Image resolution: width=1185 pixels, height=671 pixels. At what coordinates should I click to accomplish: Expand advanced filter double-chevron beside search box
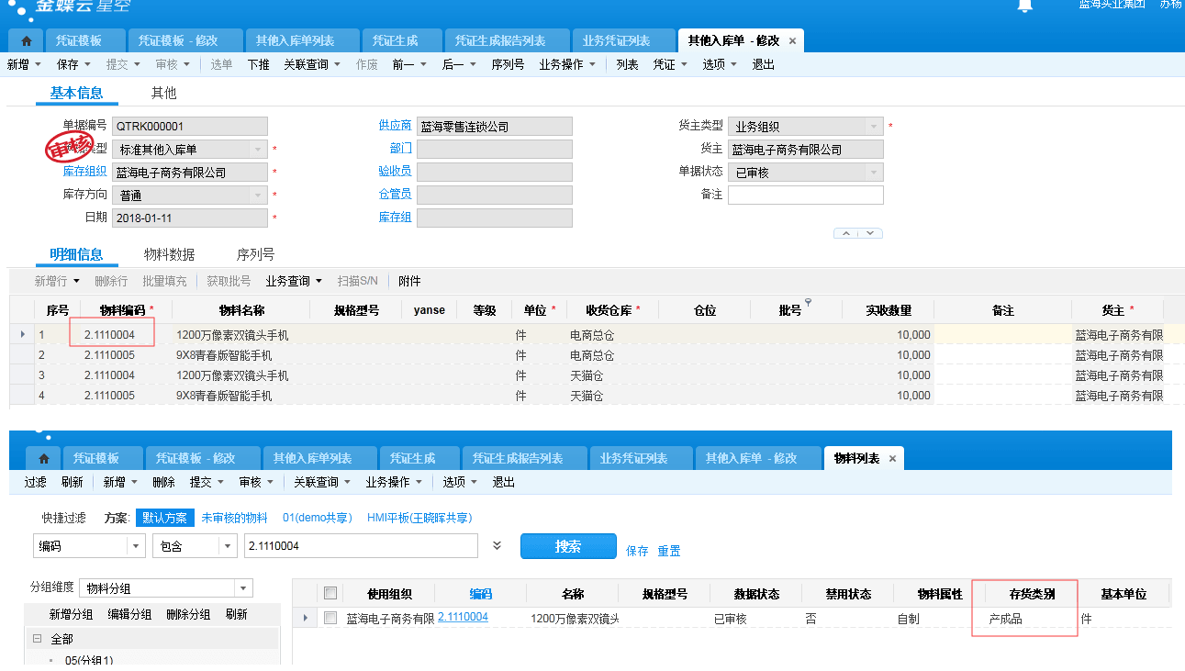497,545
